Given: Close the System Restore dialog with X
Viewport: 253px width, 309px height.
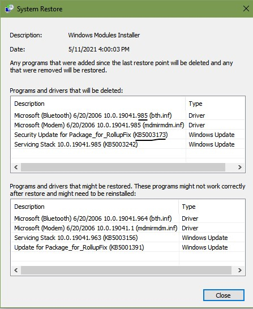Looking at the screenshot, I should [x=246, y=8].
